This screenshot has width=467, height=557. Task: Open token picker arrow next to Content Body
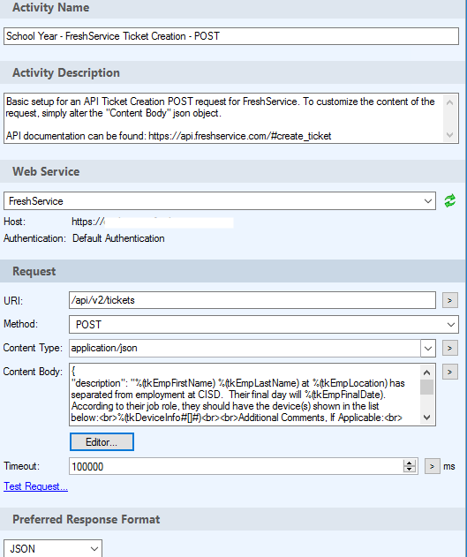[449, 372]
